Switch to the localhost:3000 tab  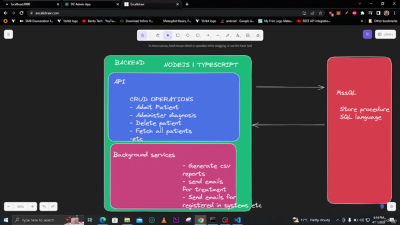click(31, 4)
